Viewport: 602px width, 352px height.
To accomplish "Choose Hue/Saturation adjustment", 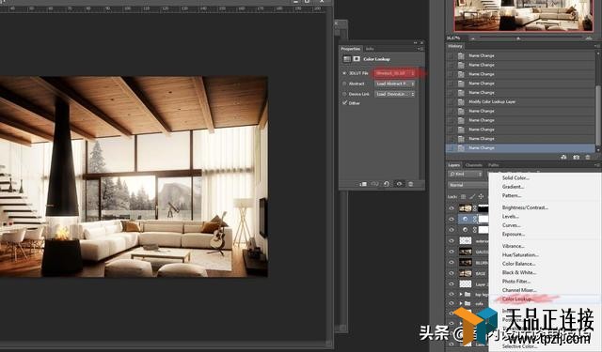I will (520, 254).
